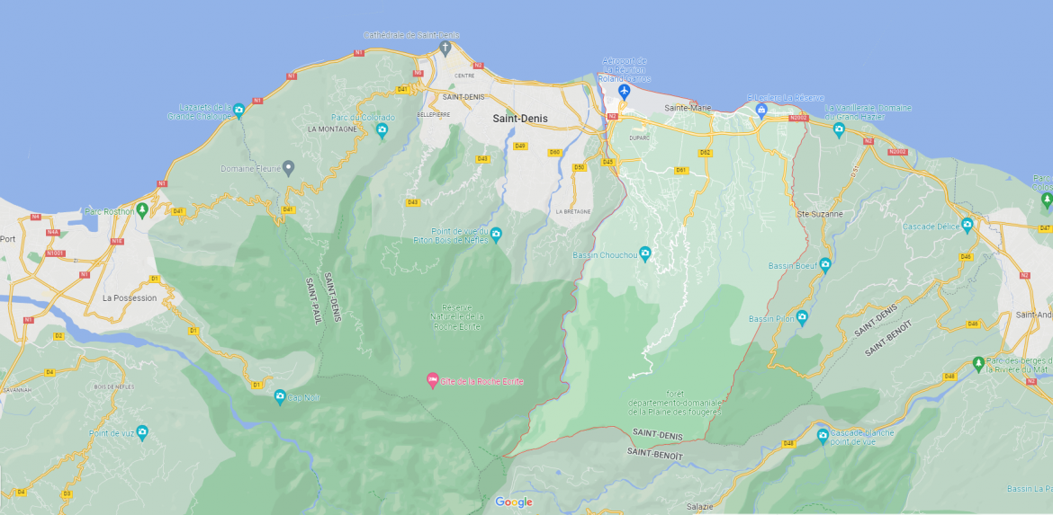1053x515 pixels.
Task: Select the Roland Garros airport plane icon
Action: click(625, 92)
